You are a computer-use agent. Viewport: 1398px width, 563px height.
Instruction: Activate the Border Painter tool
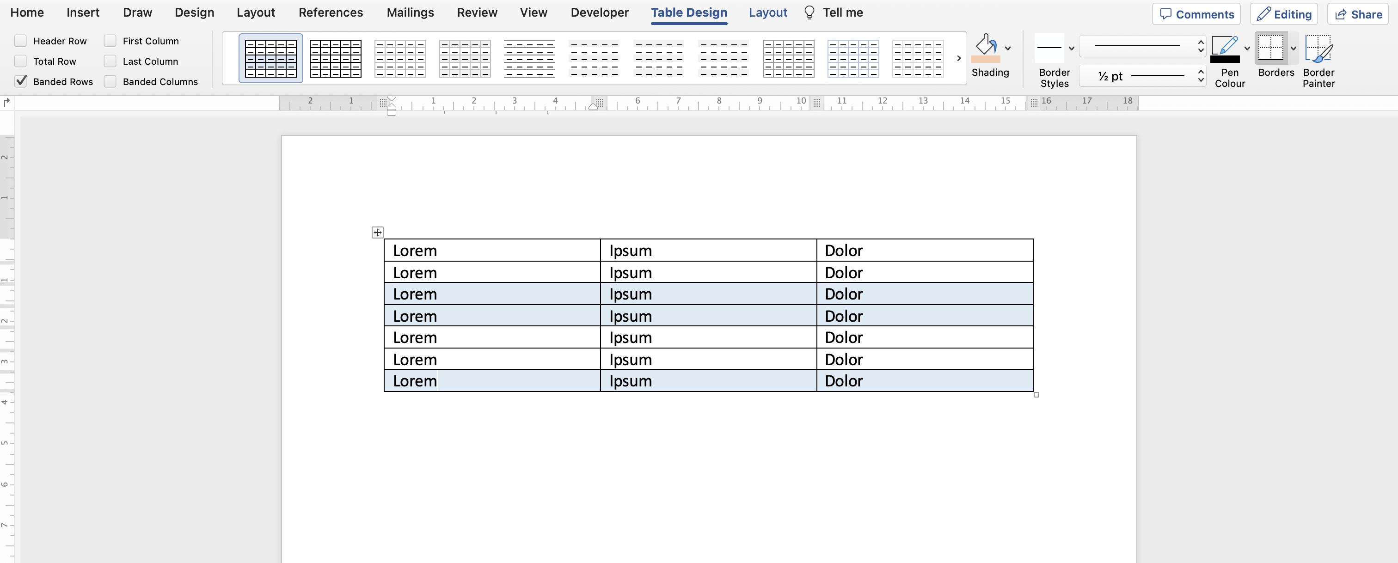pyautogui.click(x=1318, y=61)
